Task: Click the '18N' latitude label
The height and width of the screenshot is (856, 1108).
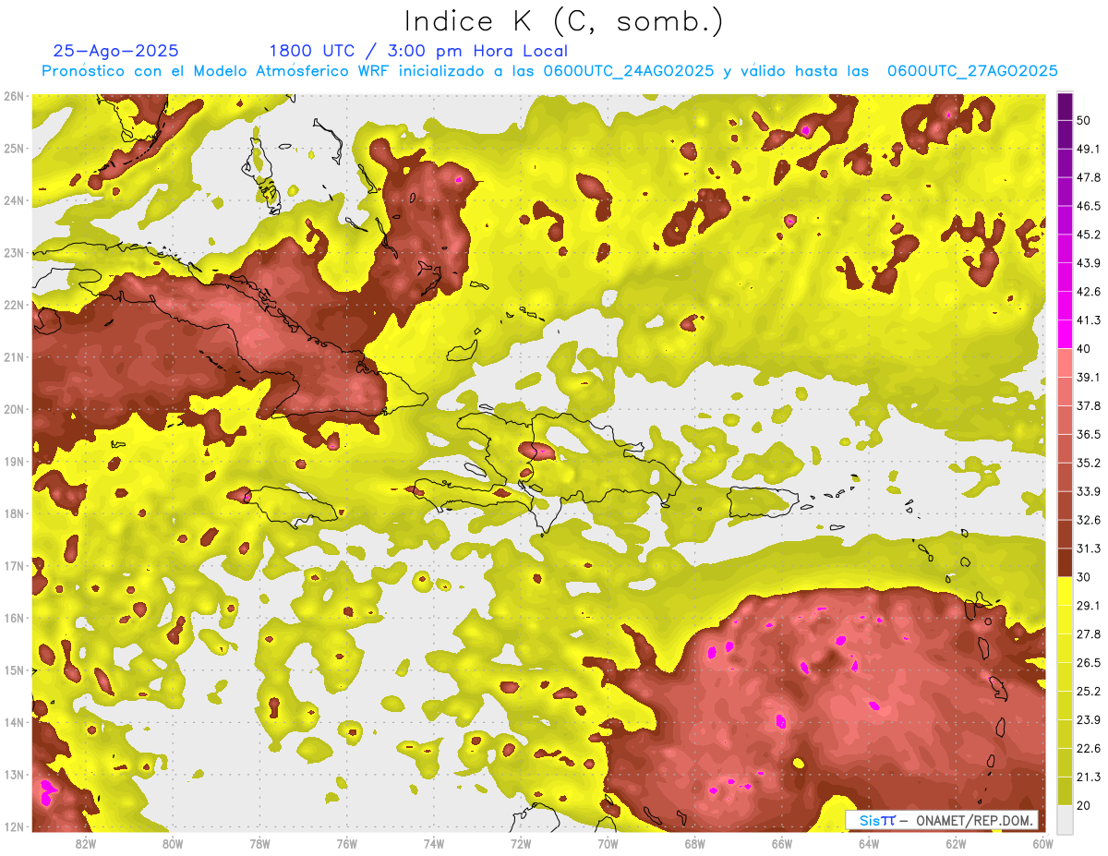Action: (14, 513)
